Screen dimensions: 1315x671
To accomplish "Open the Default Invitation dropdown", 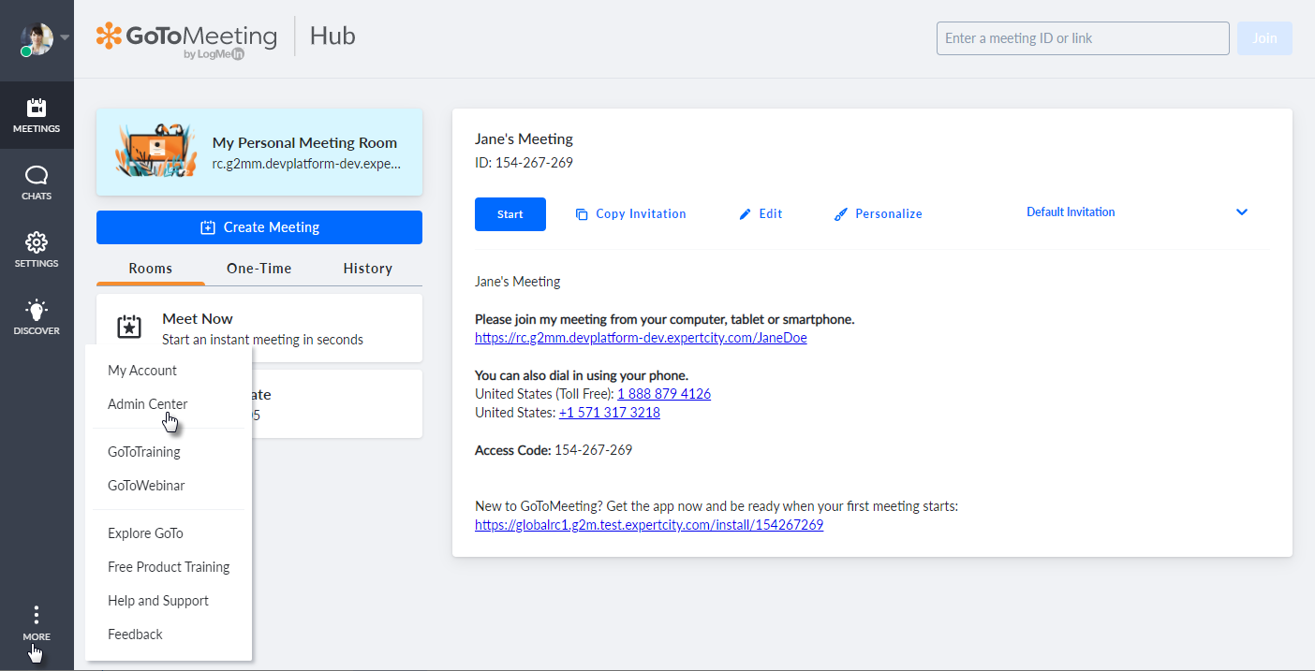I will [x=1137, y=212].
